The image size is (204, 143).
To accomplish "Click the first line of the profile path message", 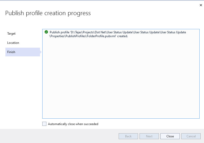I will pyautogui.click(x=118, y=32).
